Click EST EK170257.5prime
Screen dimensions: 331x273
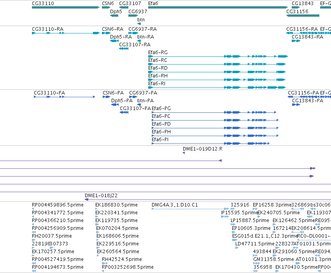[33, 255]
